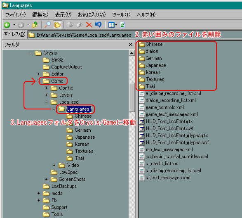Viewport: 242px width, 218px height.
Task: Click the address bar path field
Action: point(134,35)
